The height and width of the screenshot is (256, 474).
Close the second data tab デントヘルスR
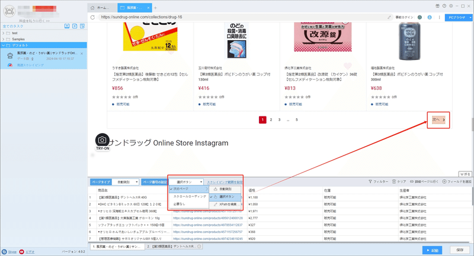(x=199, y=247)
